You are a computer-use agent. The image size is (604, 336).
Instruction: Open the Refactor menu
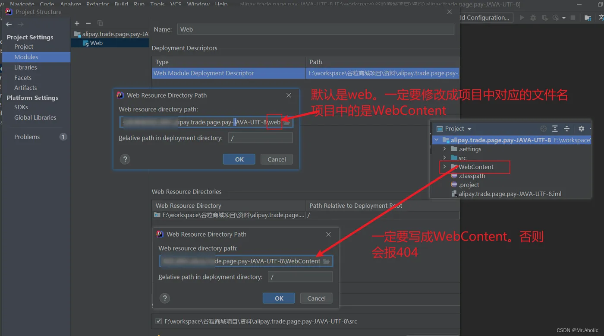(x=98, y=4)
